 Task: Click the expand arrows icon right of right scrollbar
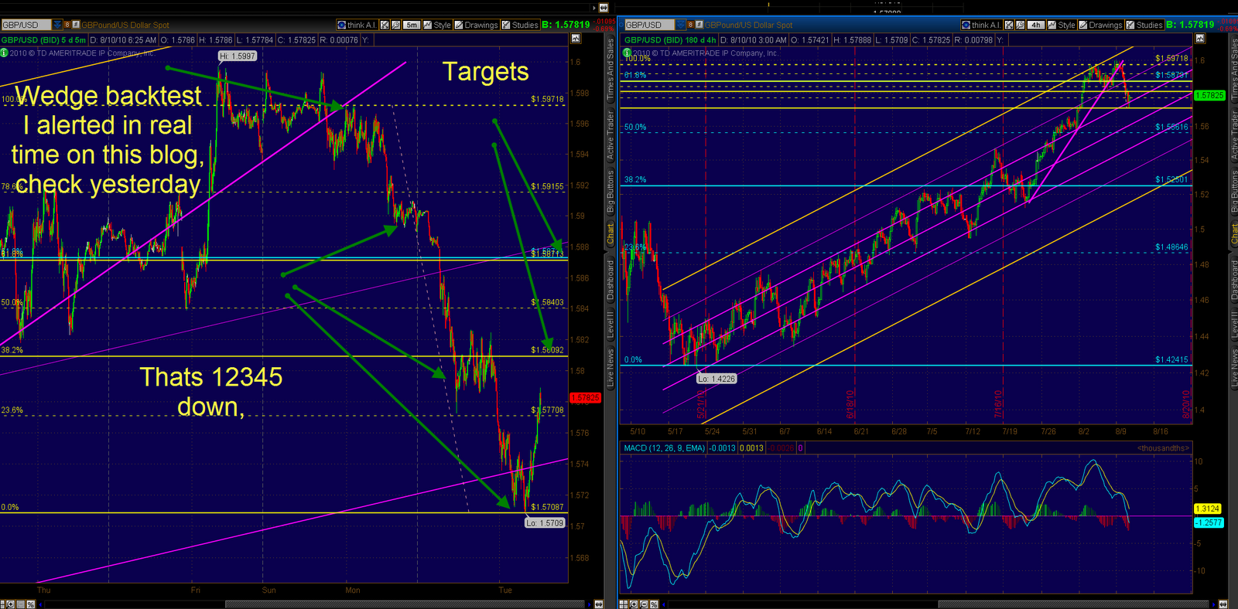point(1223,604)
